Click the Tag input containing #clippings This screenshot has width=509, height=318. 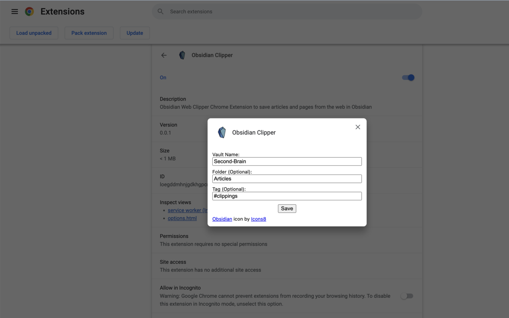[287, 196]
